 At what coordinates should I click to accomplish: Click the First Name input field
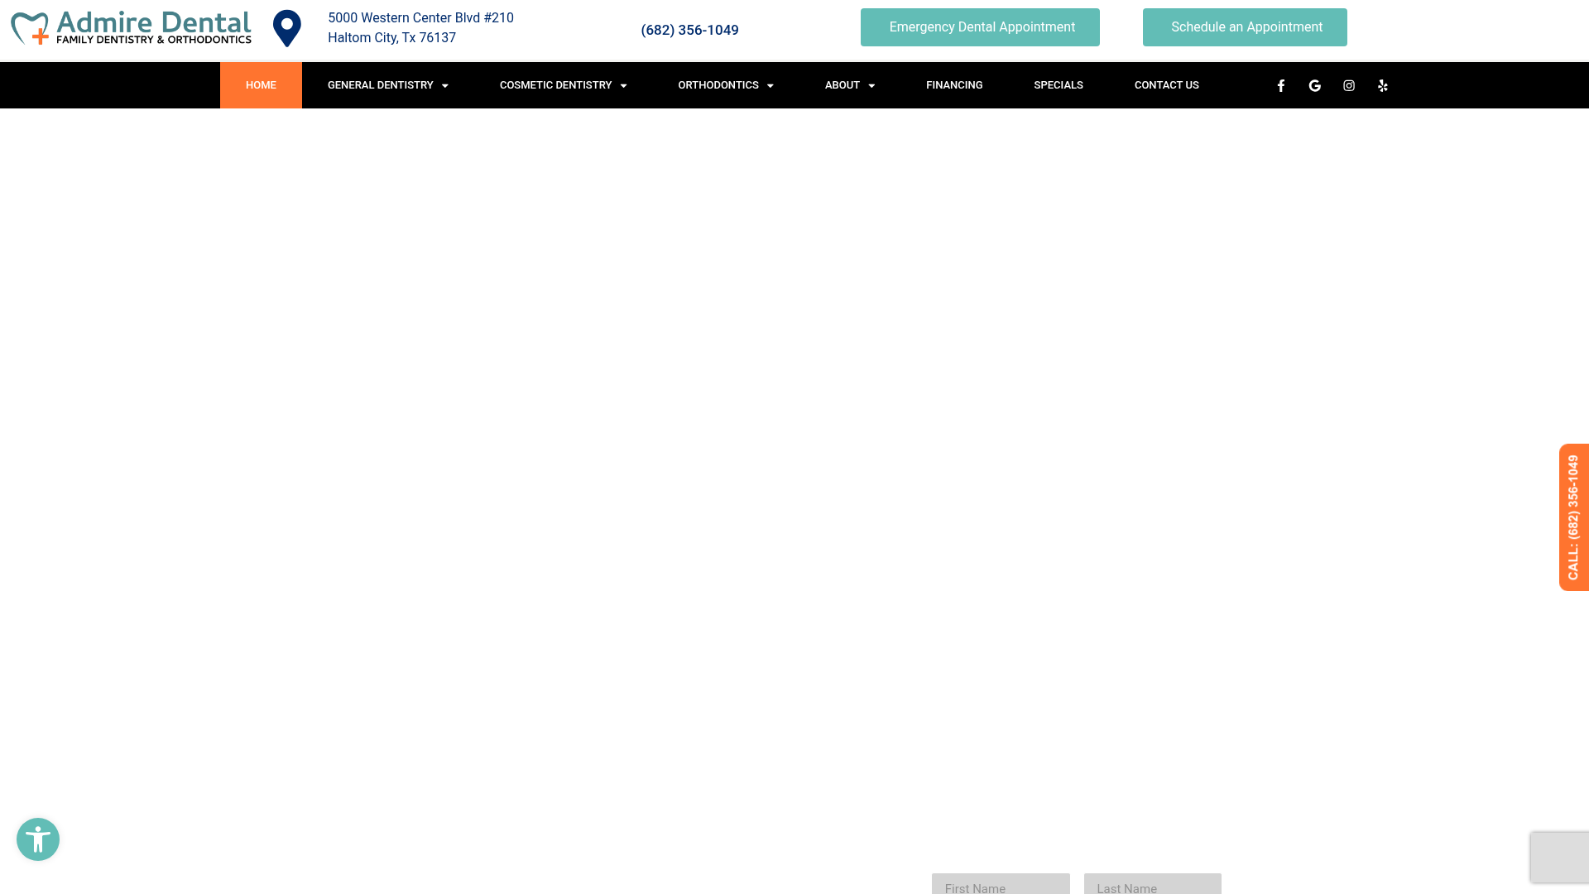(x=1000, y=886)
